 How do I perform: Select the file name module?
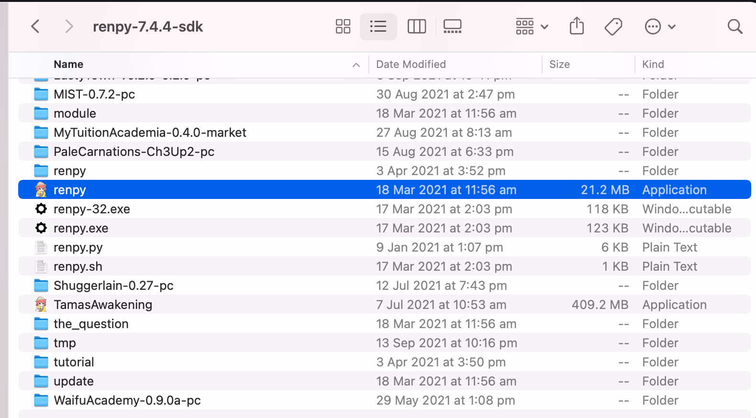75,113
